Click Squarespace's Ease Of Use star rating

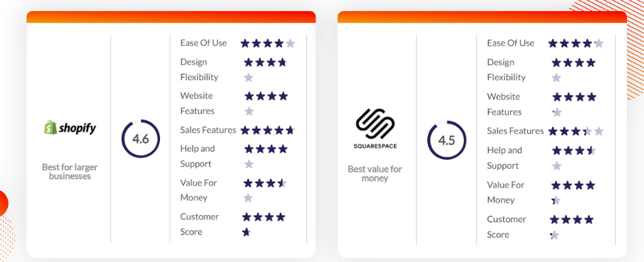[x=576, y=43]
